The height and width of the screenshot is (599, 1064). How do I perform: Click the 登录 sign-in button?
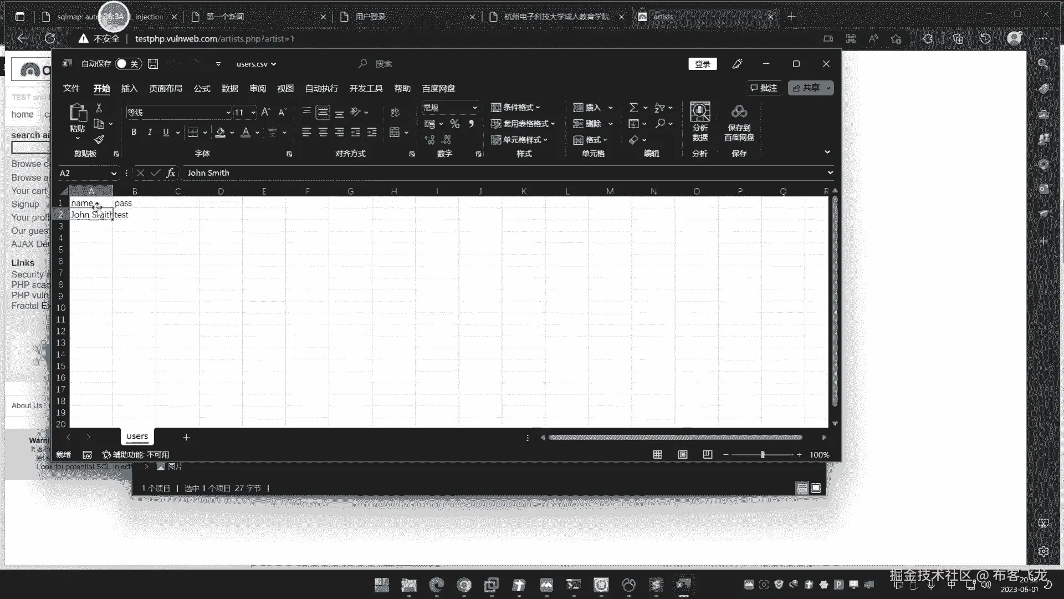coord(702,64)
